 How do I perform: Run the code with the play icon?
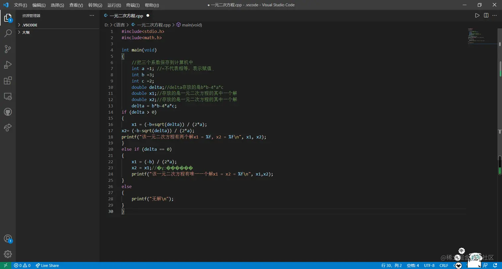coord(477,16)
